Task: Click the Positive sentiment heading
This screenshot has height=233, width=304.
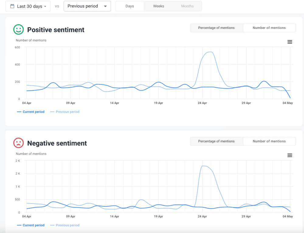Action: point(56,30)
